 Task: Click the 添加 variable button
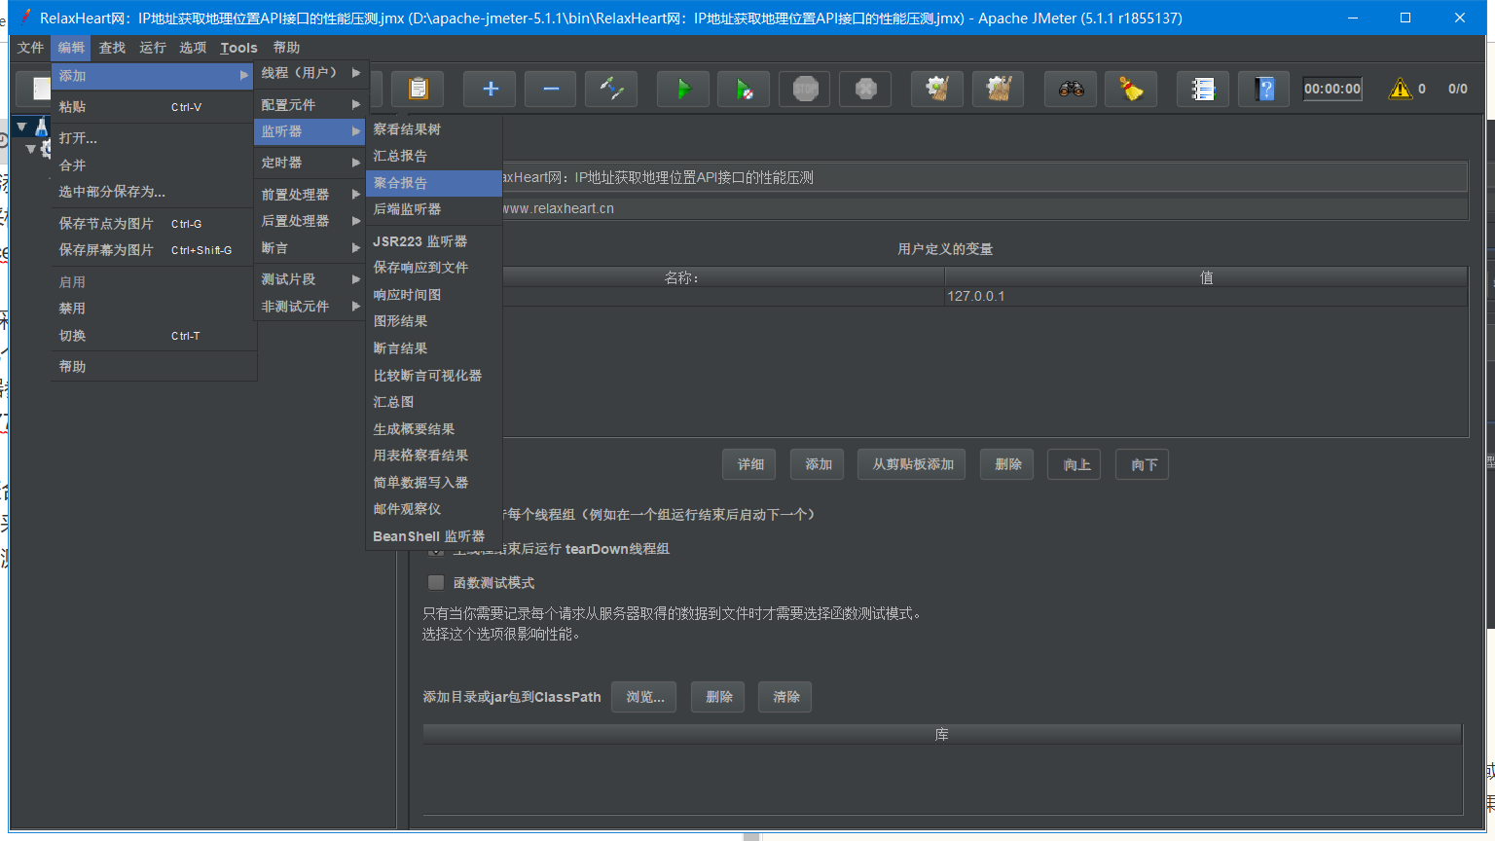[x=818, y=464]
